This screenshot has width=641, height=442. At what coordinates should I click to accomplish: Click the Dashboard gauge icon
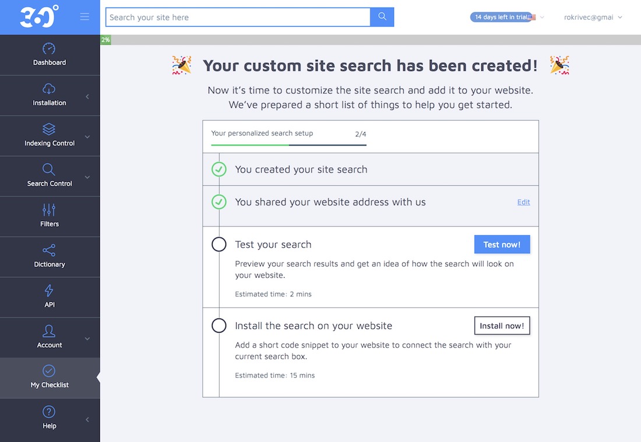pyautogui.click(x=49, y=49)
